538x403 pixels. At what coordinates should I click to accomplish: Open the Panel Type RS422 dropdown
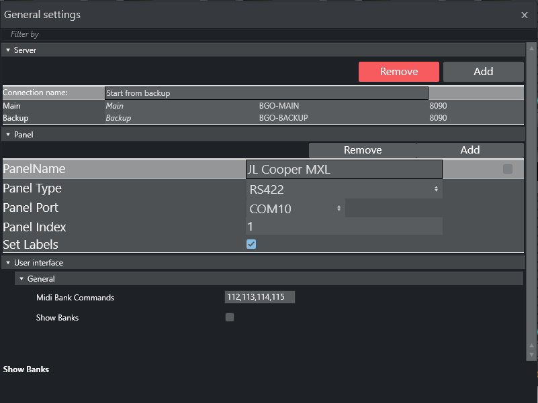click(344, 190)
